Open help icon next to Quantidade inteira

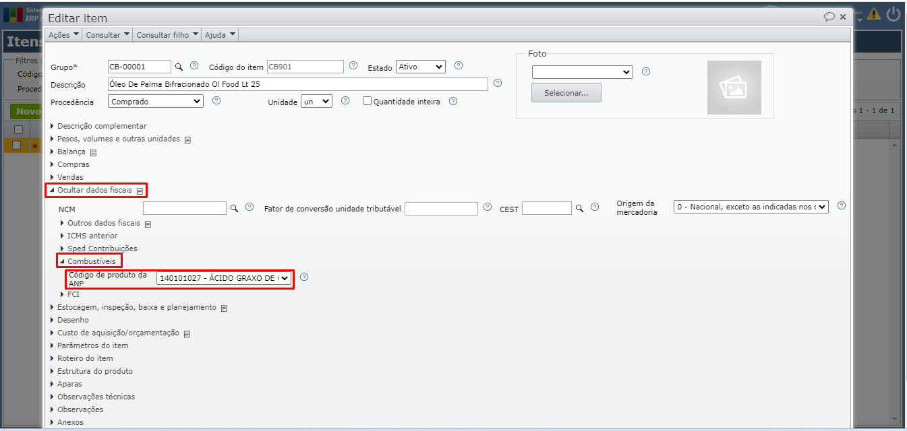tap(453, 101)
